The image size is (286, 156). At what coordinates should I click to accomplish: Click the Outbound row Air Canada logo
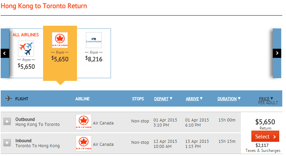83,122
